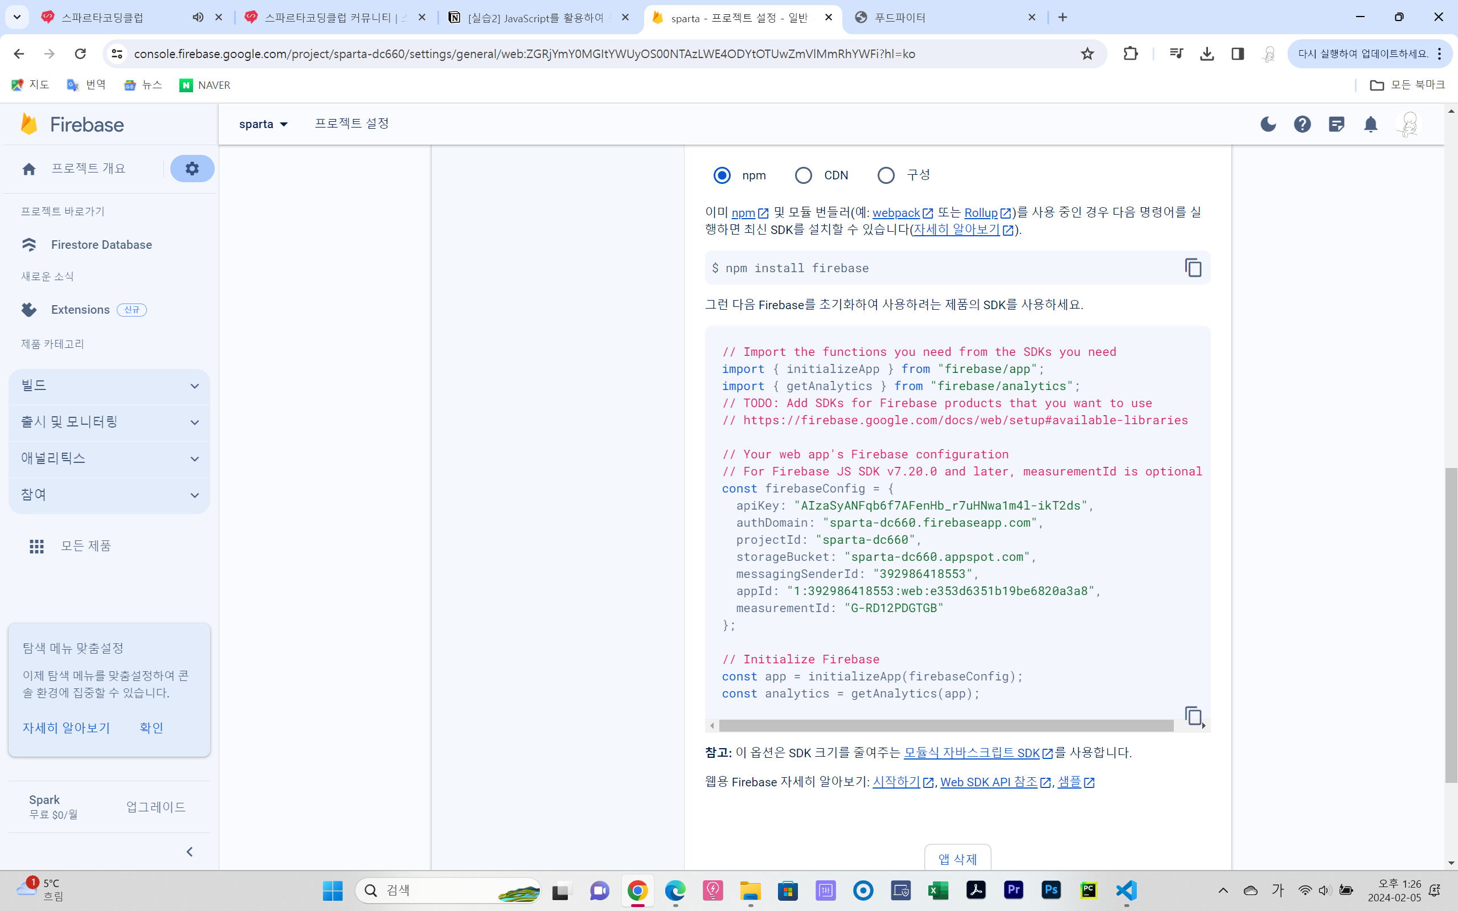This screenshot has height=911, width=1458.
Task: Open Excel from taskbar
Action: coord(938,890)
